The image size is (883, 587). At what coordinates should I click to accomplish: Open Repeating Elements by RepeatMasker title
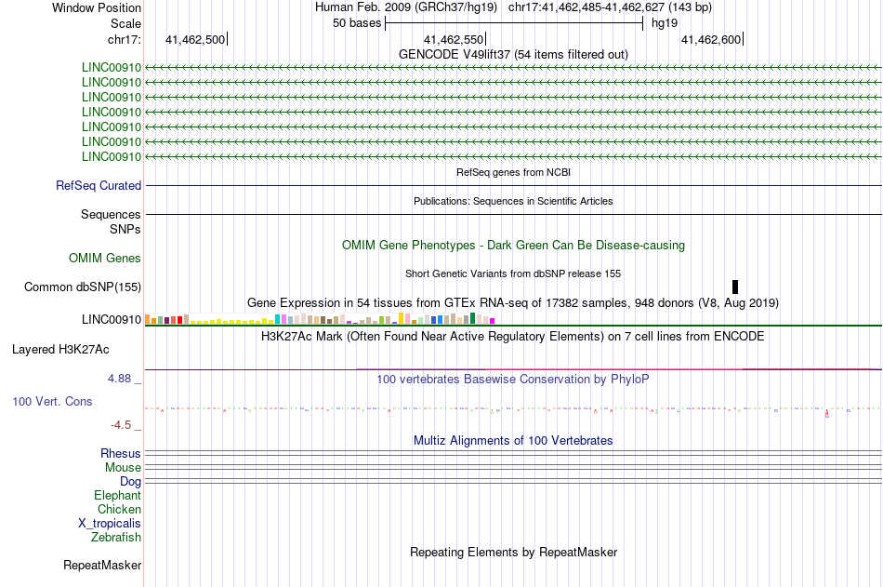(x=514, y=552)
